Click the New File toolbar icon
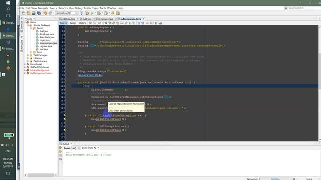 pos(24,13)
